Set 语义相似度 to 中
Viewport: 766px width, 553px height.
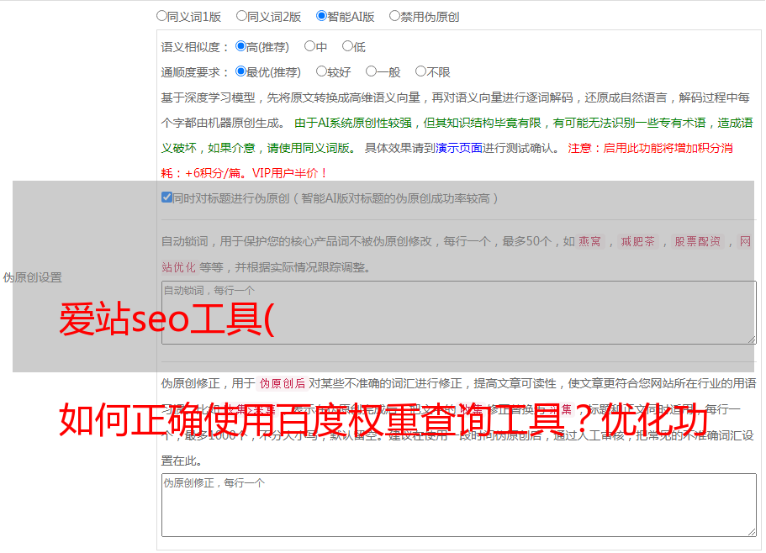309,46
